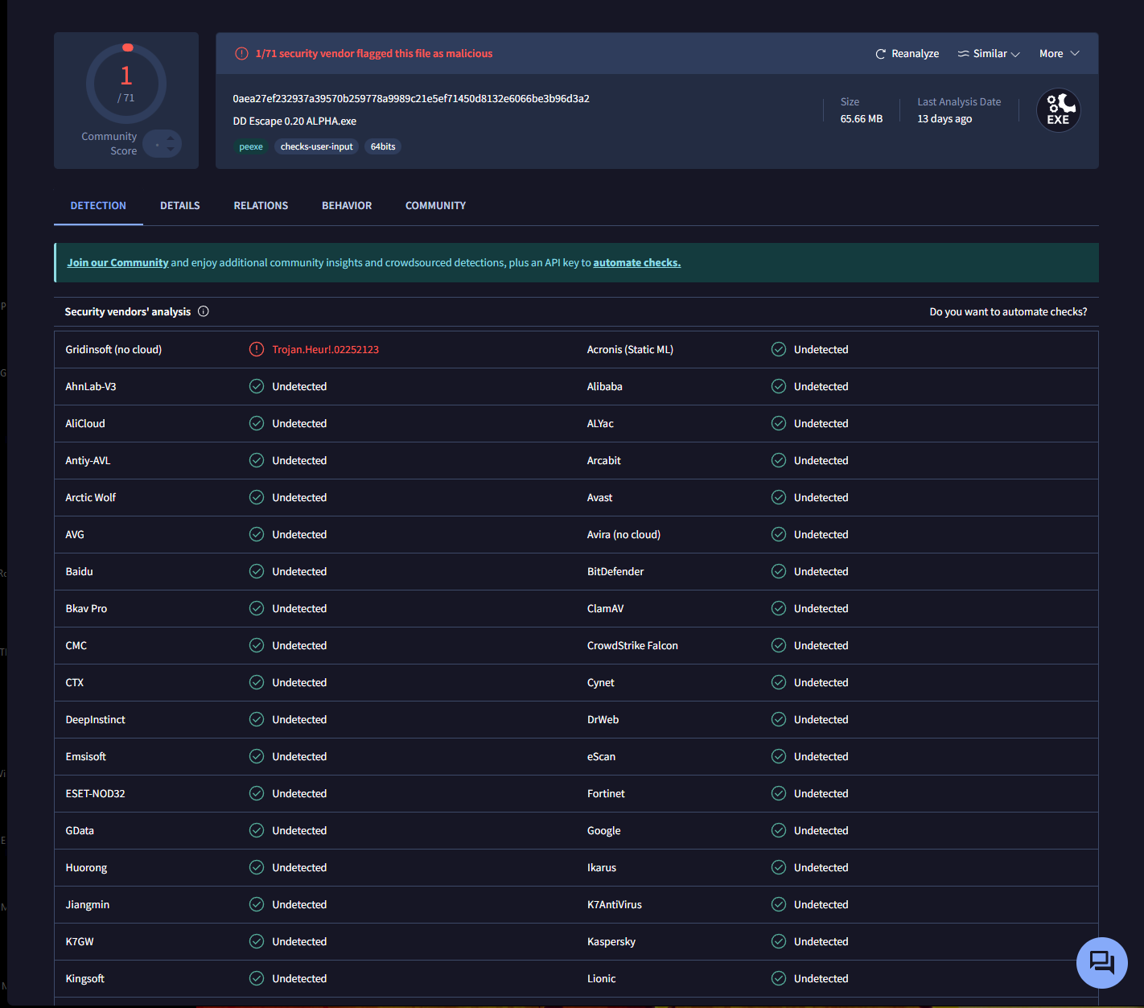Click the check icon on the AhnLab-V3 row
This screenshot has height=1008, width=1144.
click(x=257, y=386)
